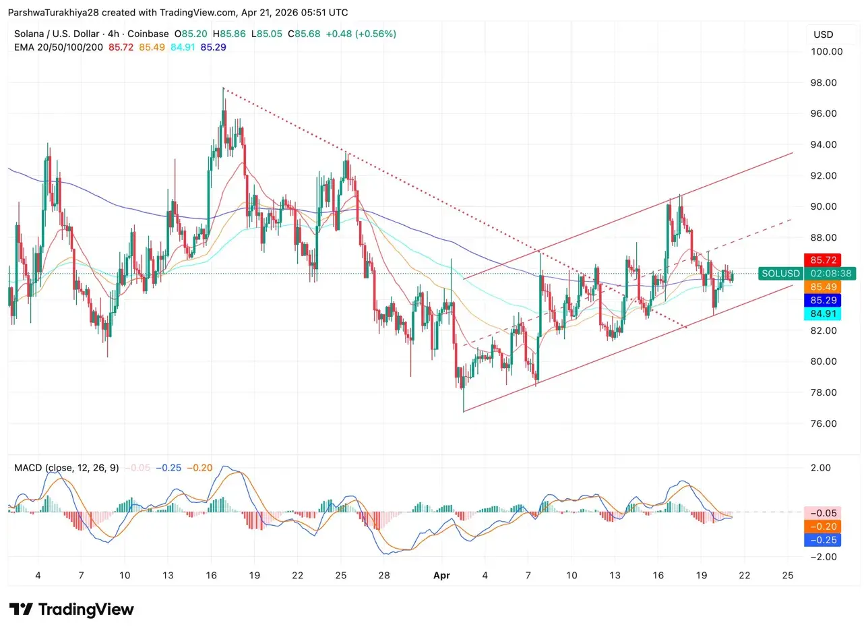Open the Solana / U.S. Dollar symbol search
868x633 pixels.
click(56, 33)
